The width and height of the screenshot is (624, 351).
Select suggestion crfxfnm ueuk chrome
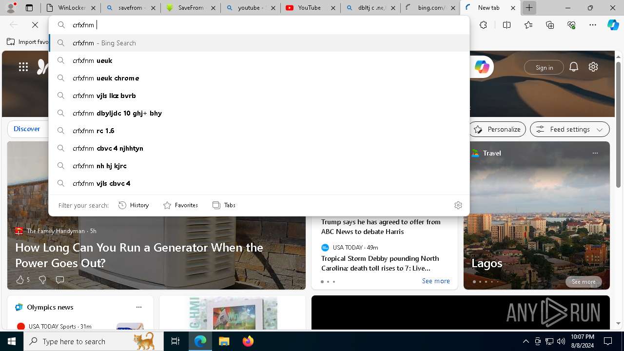(259, 78)
